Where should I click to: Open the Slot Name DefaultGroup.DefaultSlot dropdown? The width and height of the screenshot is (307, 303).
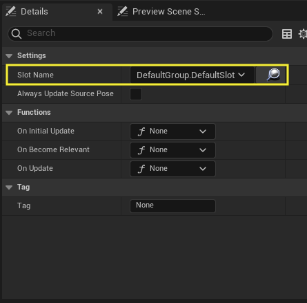coord(192,75)
